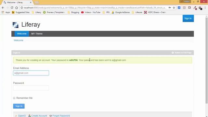This screenshot has height=117, width=208.
Task: Open a new browser tab
Action: (36, 2)
